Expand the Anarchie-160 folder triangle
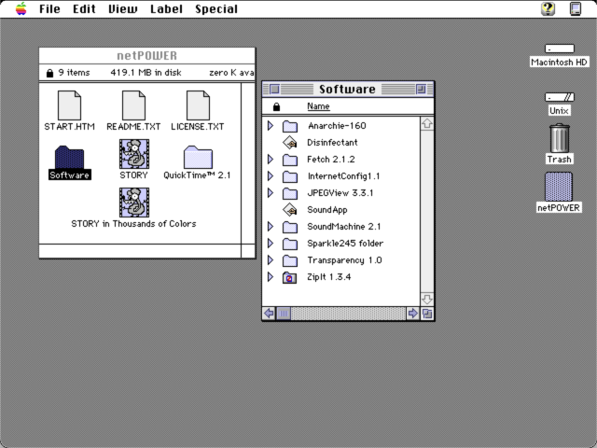 [x=271, y=126]
